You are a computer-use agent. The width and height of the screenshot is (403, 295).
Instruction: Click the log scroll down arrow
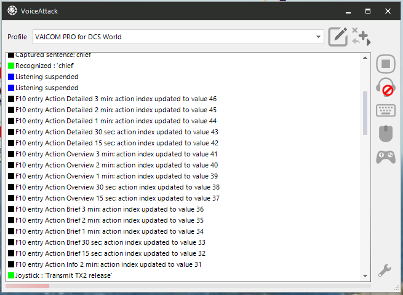[x=365, y=276]
